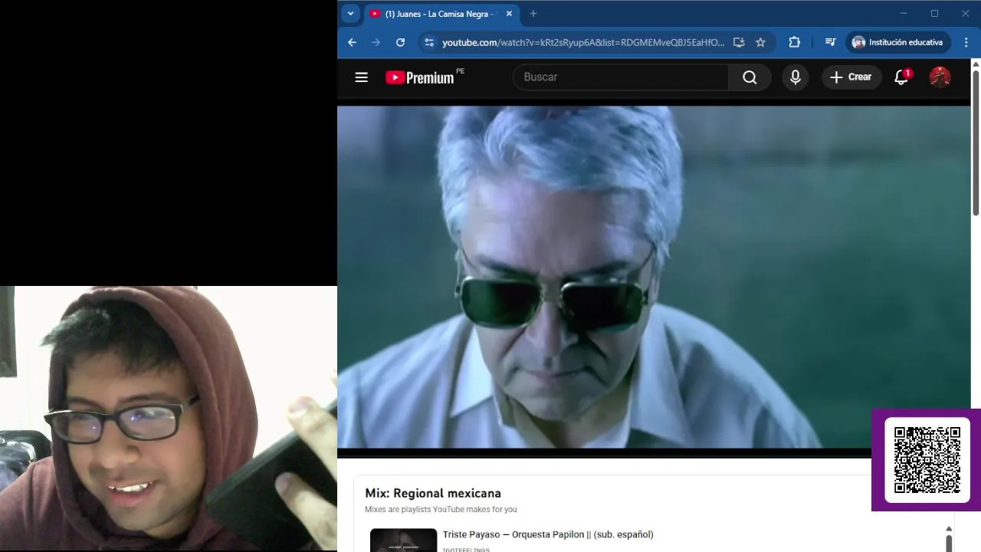Open the YouTube hamburger guide menu
Viewport: 981px width, 552px height.
[x=362, y=77]
